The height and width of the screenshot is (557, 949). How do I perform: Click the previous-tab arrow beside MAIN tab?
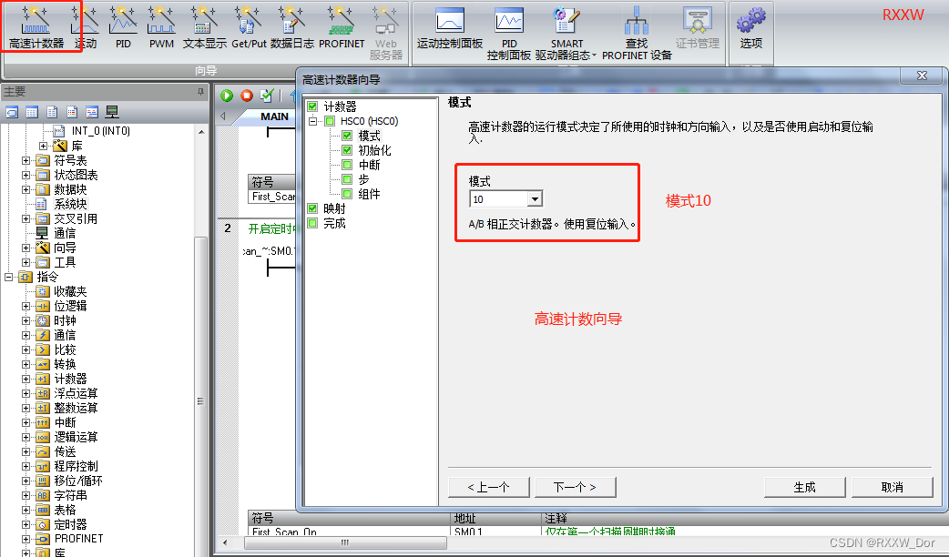click(x=223, y=116)
